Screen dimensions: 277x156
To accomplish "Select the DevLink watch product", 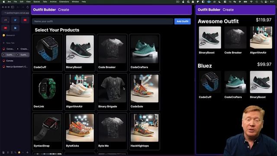I will click(48, 92).
